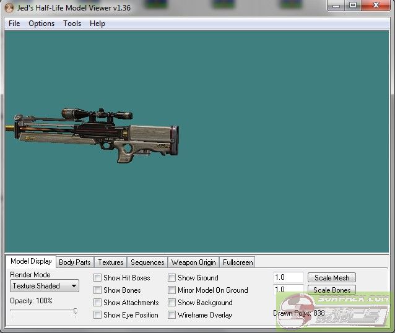Toggle Show Bones checkbox
This screenshot has height=333, width=395.
point(98,290)
